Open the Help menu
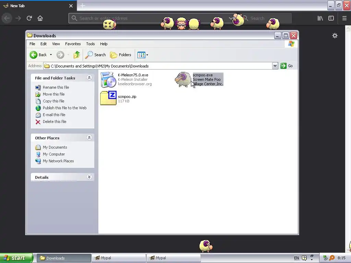Viewport: 351px width, 263px height. point(104,44)
